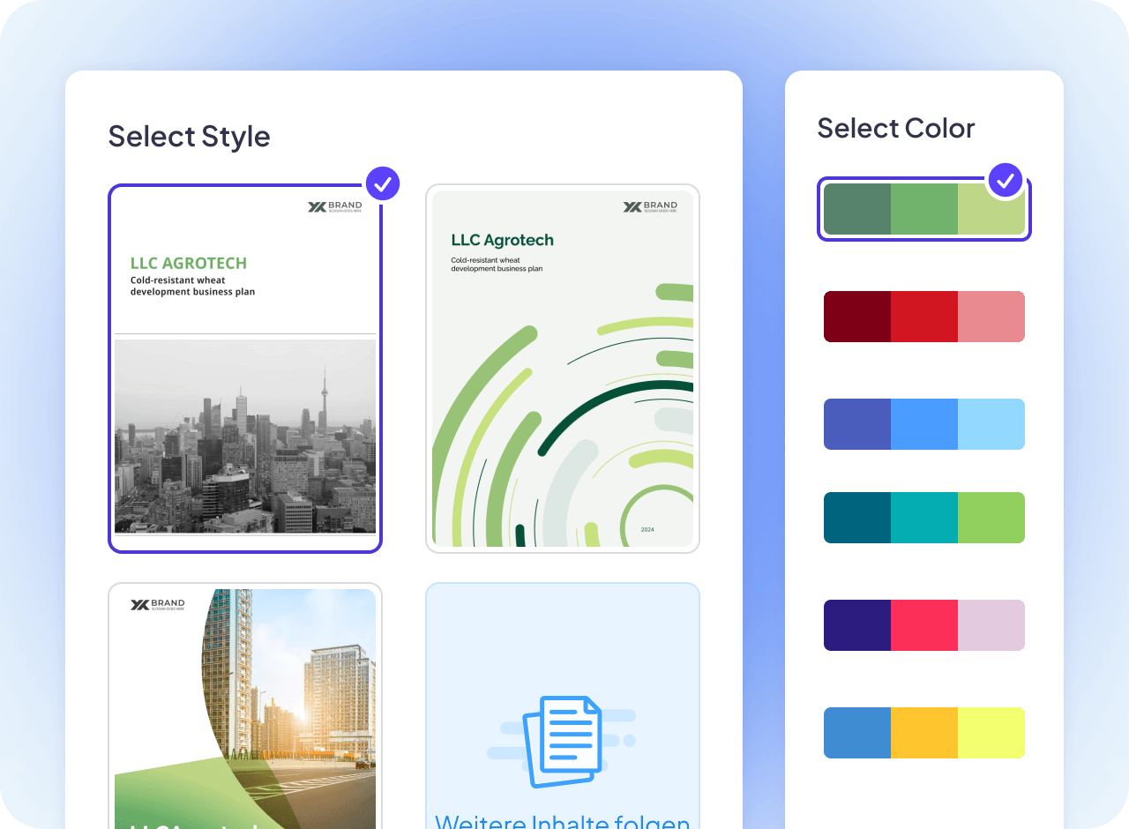Click the documents icon in placeholder card
The width and height of the screenshot is (1129, 829).
pos(563,742)
